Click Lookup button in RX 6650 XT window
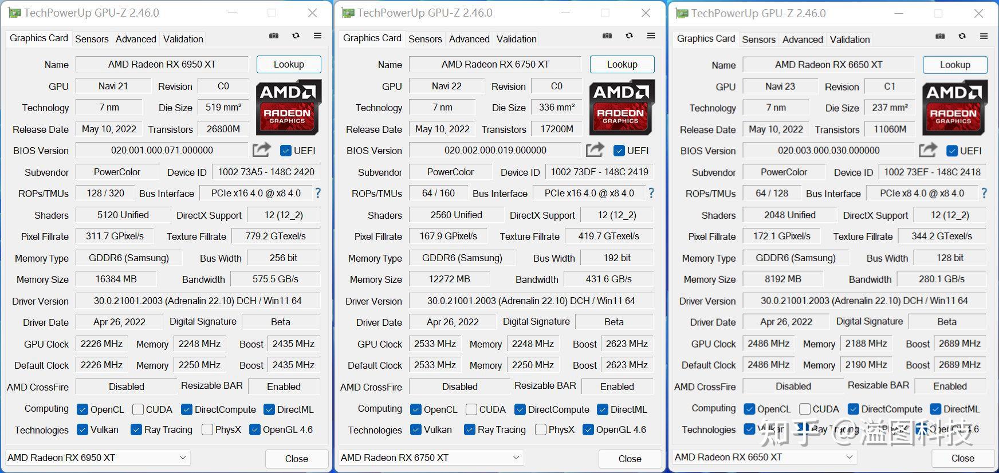The height and width of the screenshot is (473, 999). [955, 65]
